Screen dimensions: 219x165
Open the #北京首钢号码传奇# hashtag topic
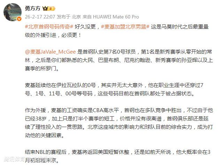point(49,26)
